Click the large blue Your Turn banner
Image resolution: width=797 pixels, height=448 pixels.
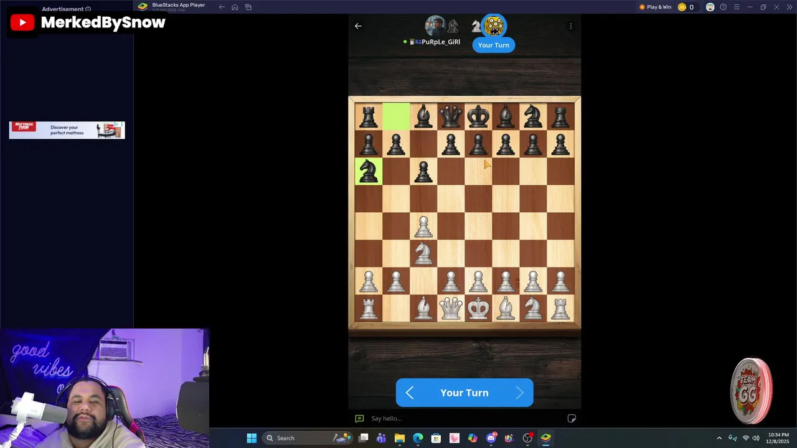click(x=465, y=393)
